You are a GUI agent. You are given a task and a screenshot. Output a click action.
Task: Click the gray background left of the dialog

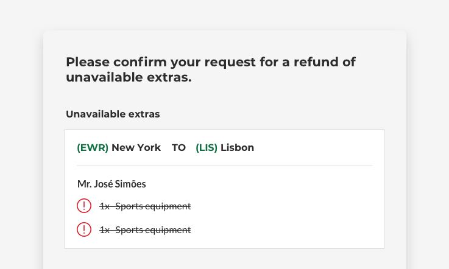click(x=21, y=152)
